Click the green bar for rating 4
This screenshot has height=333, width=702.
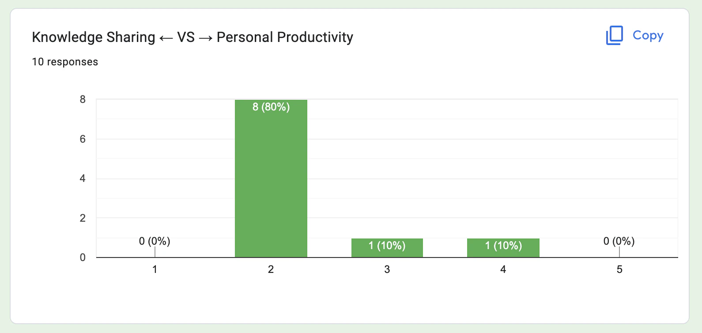(503, 248)
